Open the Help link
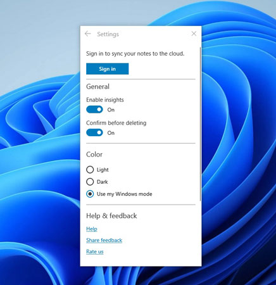This screenshot has width=276, height=285. coord(92,229)
